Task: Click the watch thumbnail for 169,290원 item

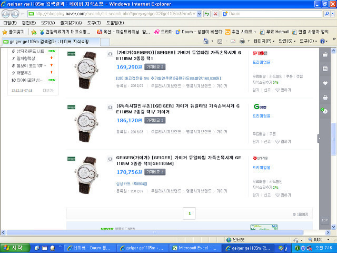Action: pyautogui.click(x=87, y=70)
